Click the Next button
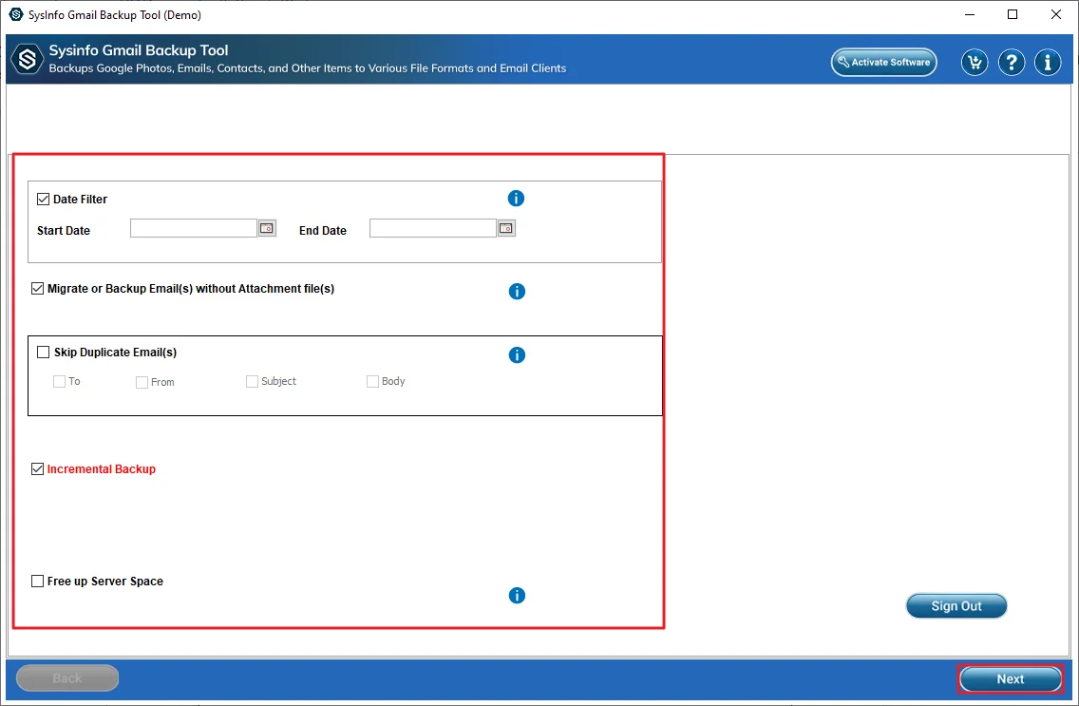The height and width of the screenshot is (706, 1079). click(x=1010, y=678)
